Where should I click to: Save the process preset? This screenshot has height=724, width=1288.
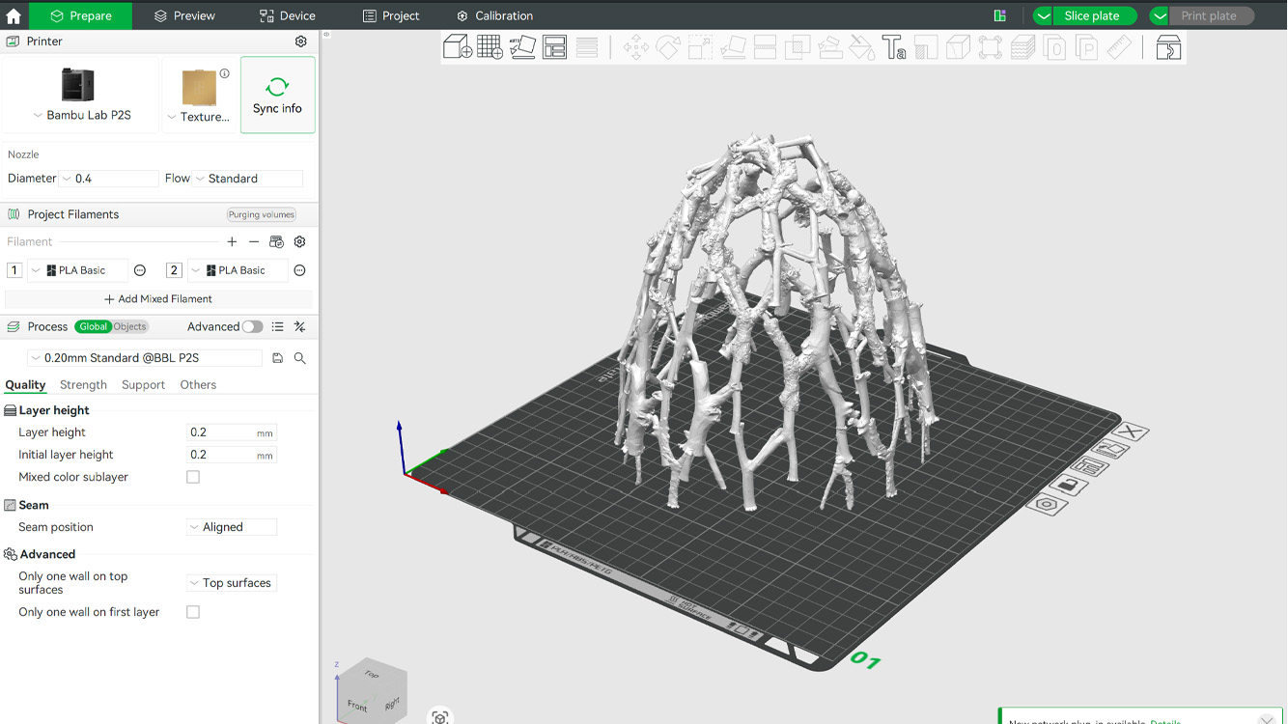point(277,358)
